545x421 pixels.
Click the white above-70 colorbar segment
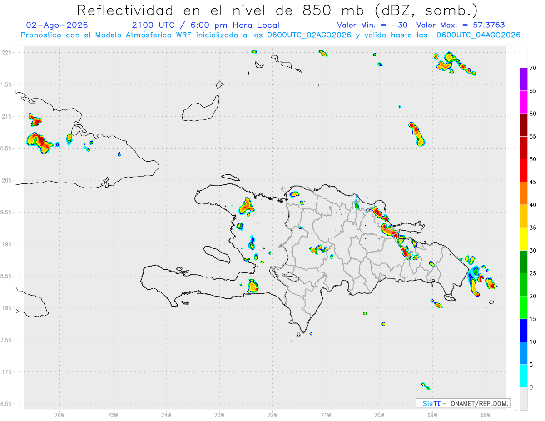[x=524, y=56]
